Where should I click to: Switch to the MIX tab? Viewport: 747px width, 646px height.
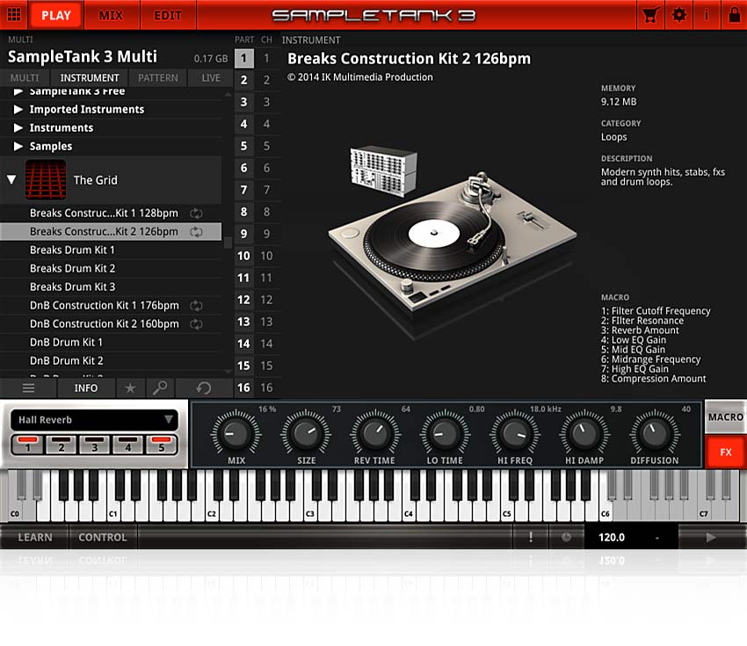112,14
